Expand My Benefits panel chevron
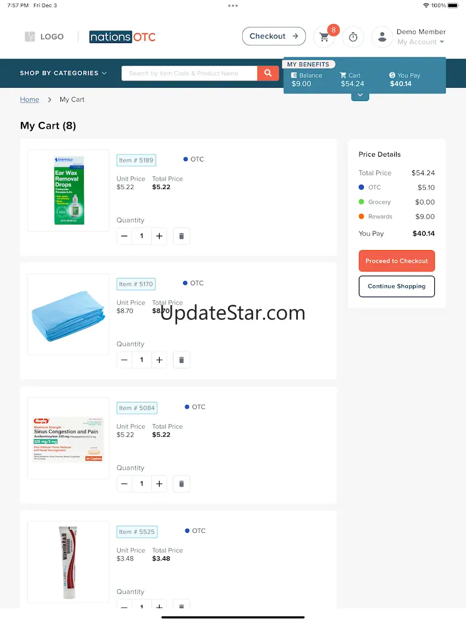This screenshot has height=622, width=466. coord(360,96)
